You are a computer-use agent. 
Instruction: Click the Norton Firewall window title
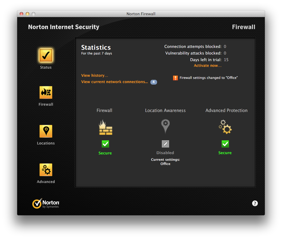coord(141,14)
